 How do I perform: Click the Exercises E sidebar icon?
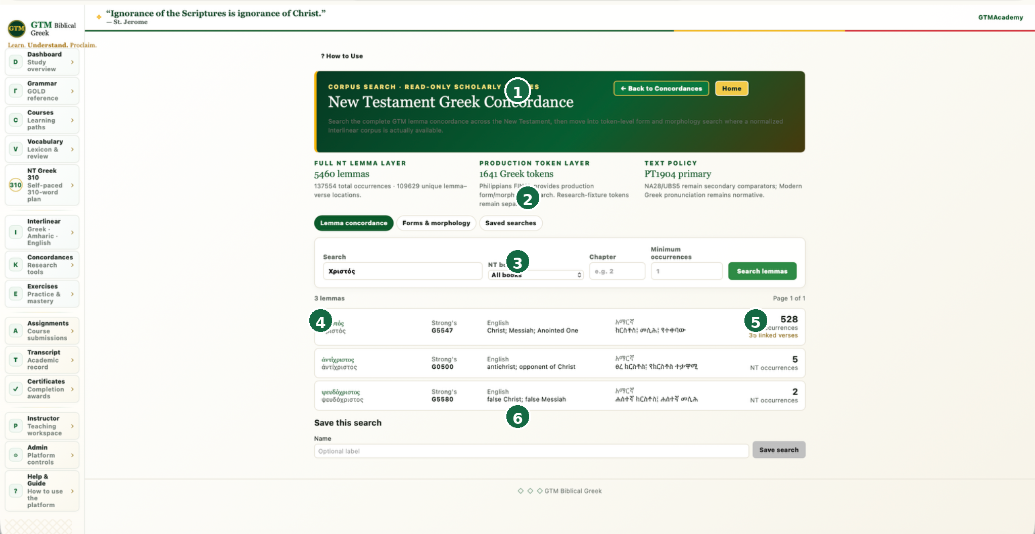point(16,294)
